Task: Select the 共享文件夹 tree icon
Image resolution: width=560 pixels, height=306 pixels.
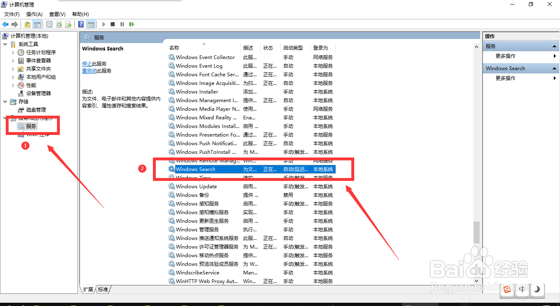Action: (x=21, y=69)
